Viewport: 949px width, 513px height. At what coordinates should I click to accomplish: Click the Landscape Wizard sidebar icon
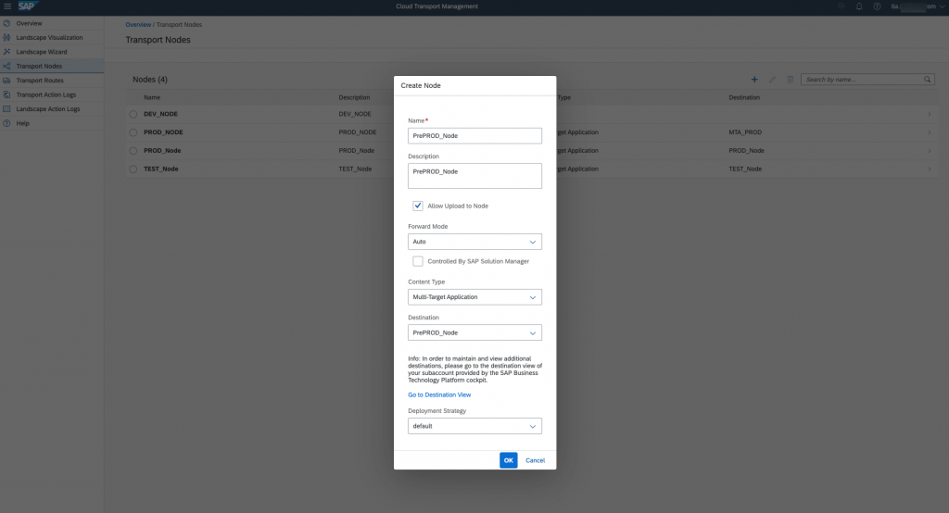click(6, 52)
